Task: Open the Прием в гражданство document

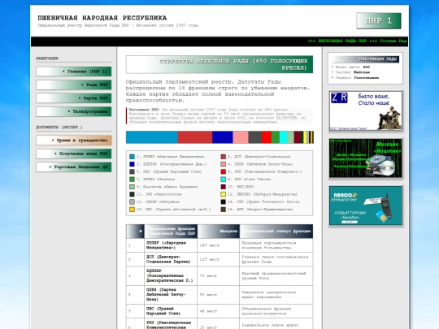Action: 74,141
